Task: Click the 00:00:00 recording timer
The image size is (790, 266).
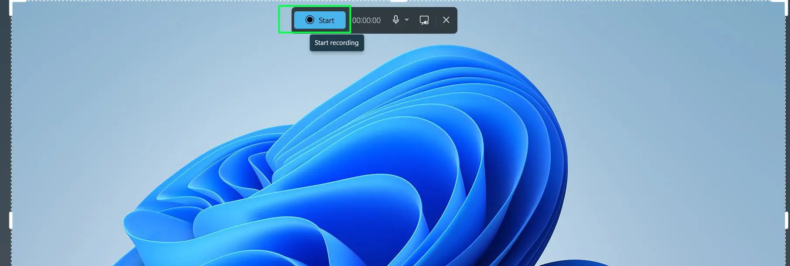Action: point(366,21)
